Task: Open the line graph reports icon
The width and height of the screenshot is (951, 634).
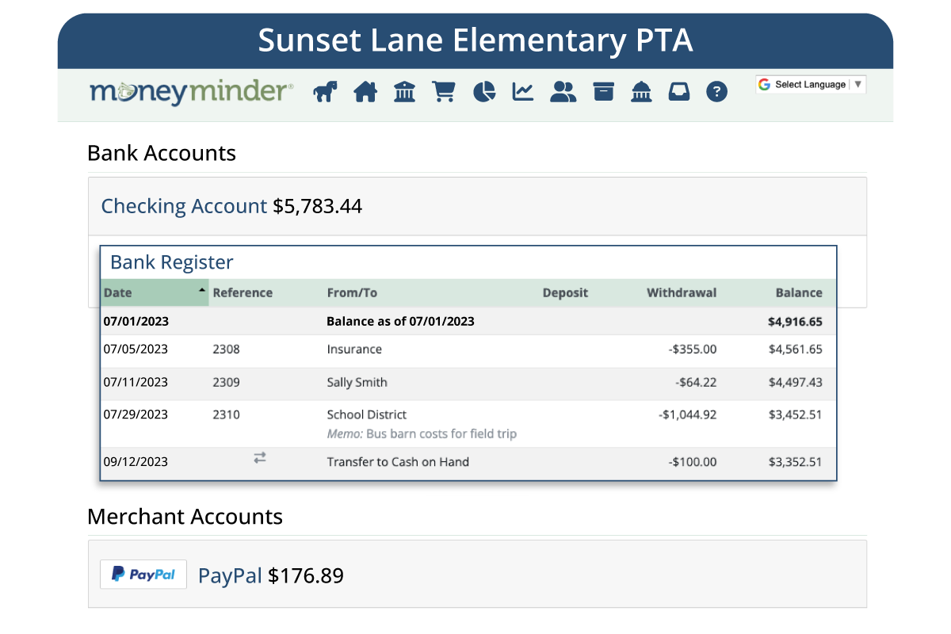Action: tap(523, 92)
